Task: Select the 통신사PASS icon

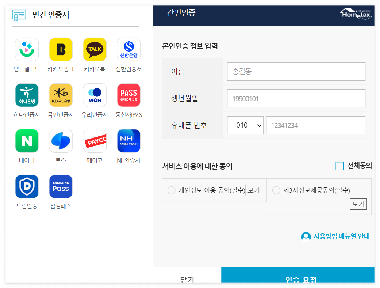Action: [129, 95]
